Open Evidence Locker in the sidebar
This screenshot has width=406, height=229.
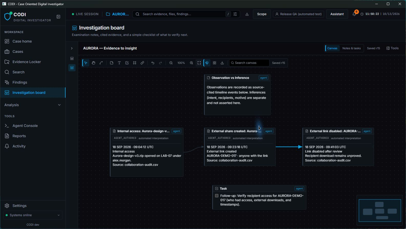point(33,62)
